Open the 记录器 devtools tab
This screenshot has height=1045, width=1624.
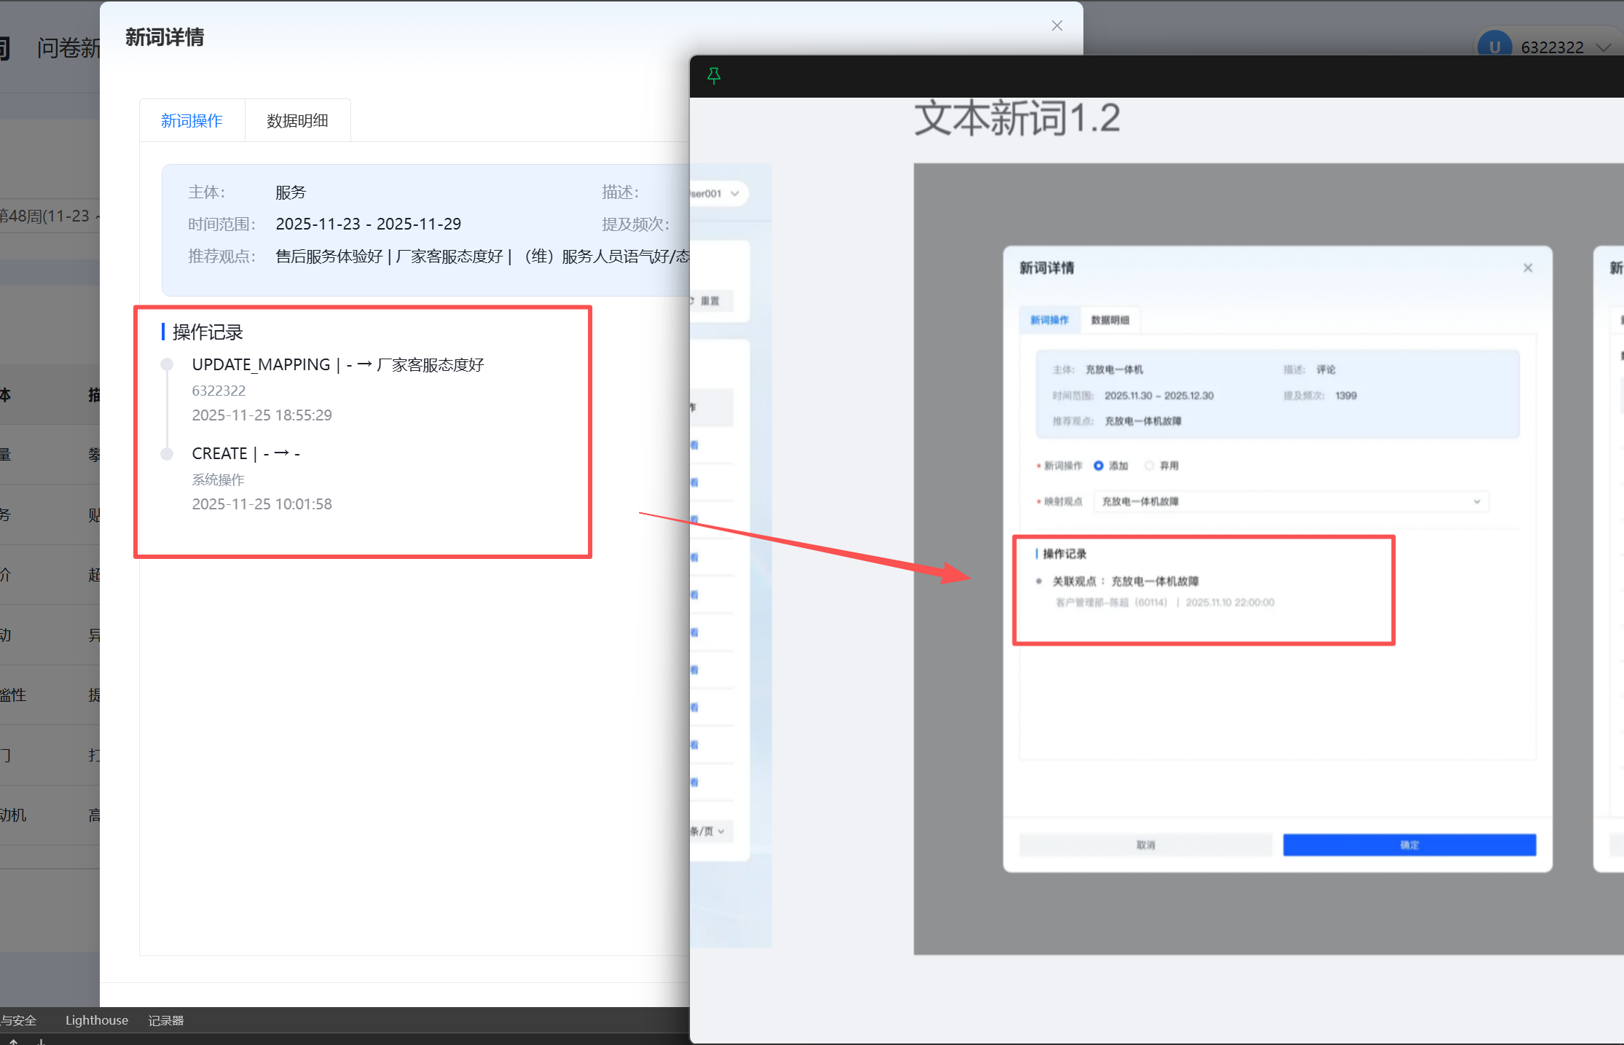click(x=166, y=1020)
